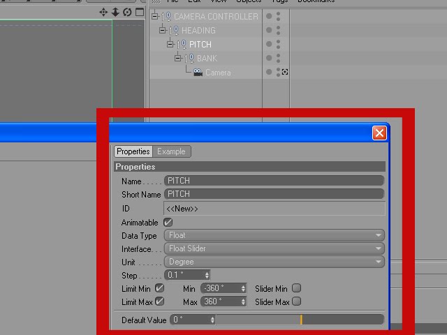Image resolution: width=447 pixels, height=335 pixels.
Task: Select the Camera object in tree
Action: [218, 73]
